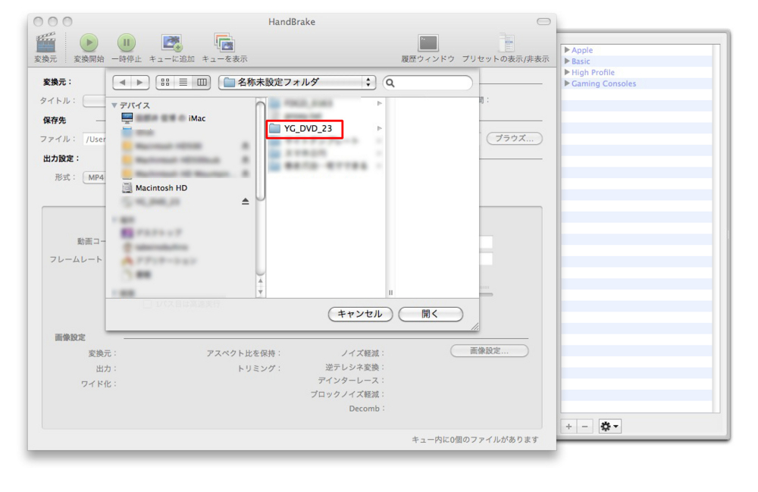Go back with the file dialog back arrow
Viewport: 758px width, 492px height.
[x=122, y=83]
